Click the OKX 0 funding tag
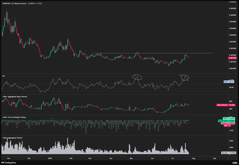239x165 pixels. click(227, 126)
